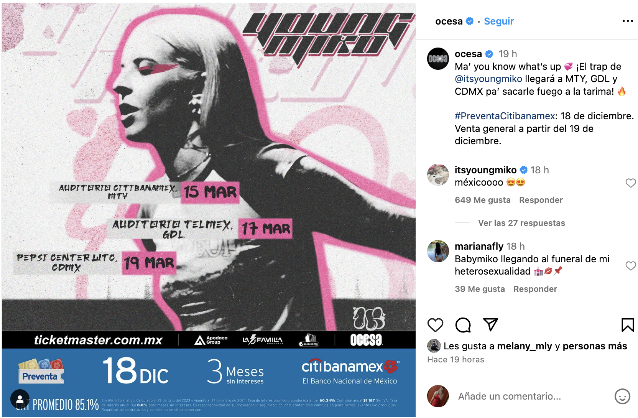Like the post with the heart icon
The image size is (638, 418).
435,325
